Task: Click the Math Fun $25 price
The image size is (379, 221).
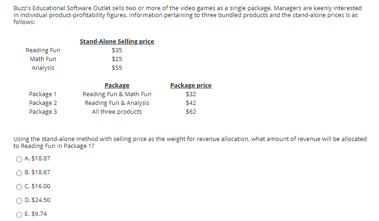Action: click(x=117, y=59)
